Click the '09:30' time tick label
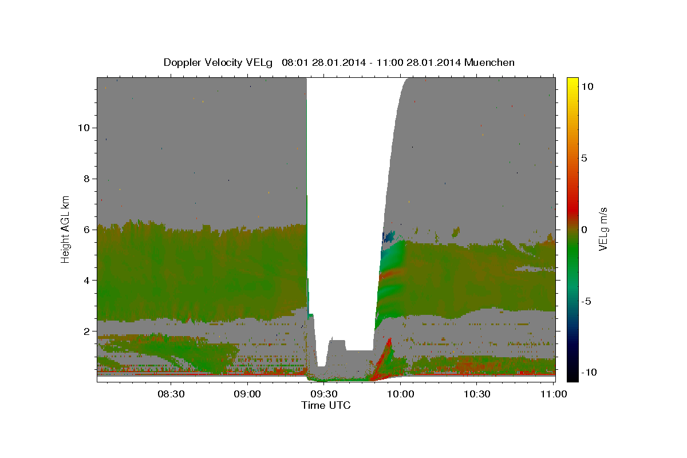Image resolution: width=687 pixels, height=458 pixels. pos(324,394)
